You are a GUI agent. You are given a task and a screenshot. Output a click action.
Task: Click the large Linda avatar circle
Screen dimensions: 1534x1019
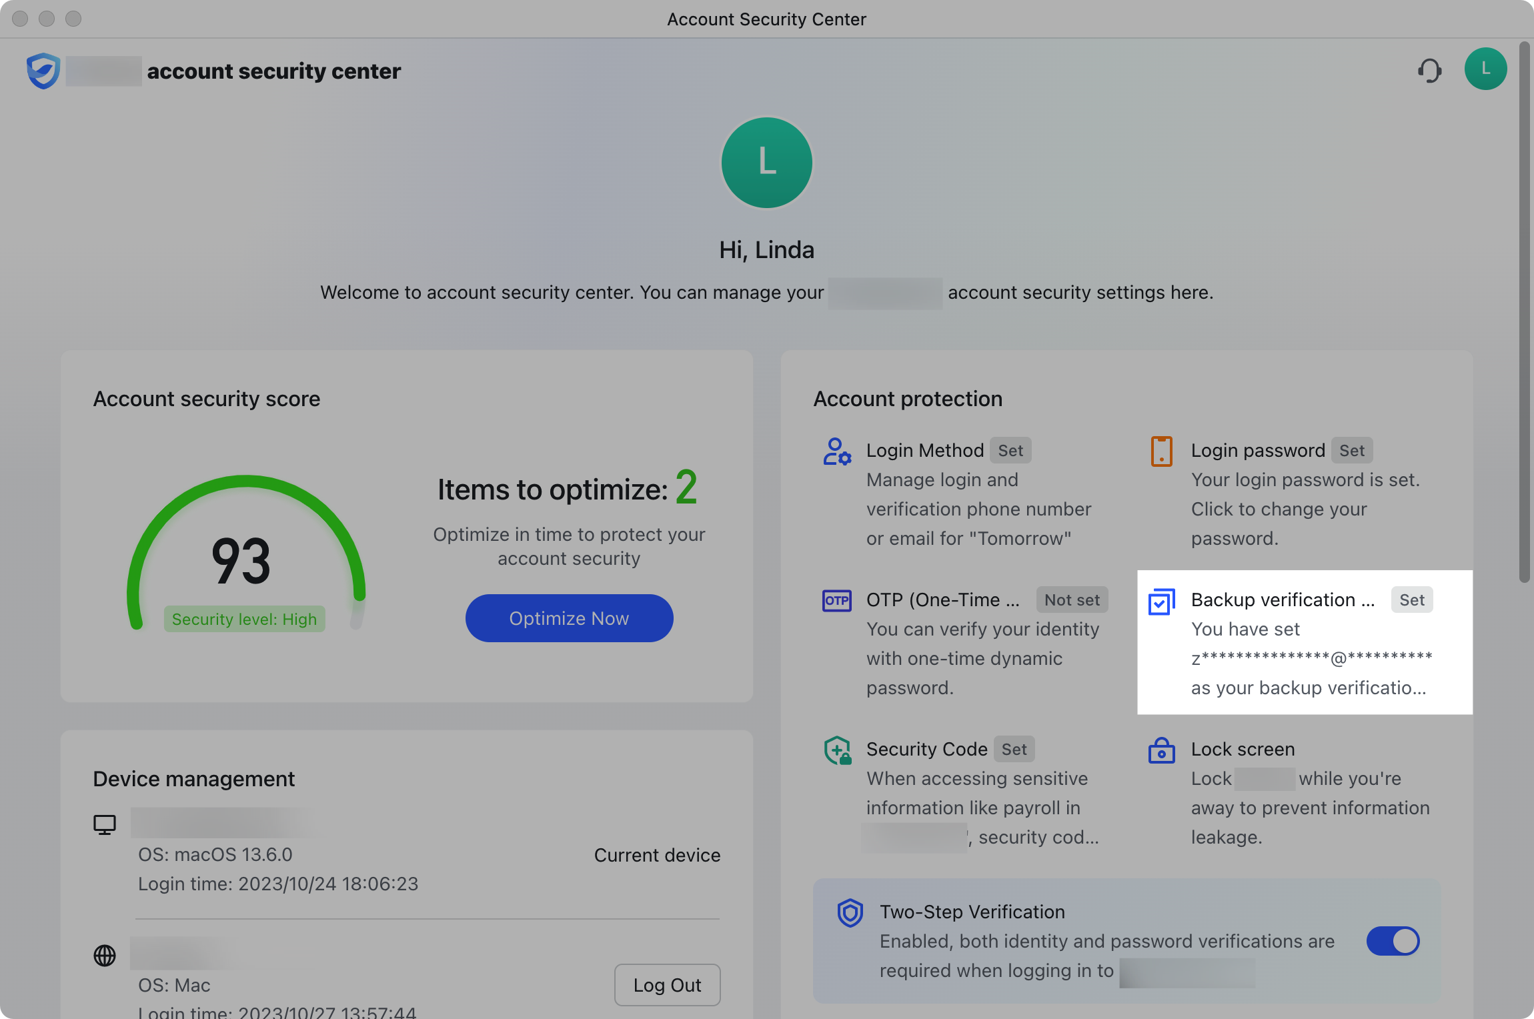[x=766, y=162]
